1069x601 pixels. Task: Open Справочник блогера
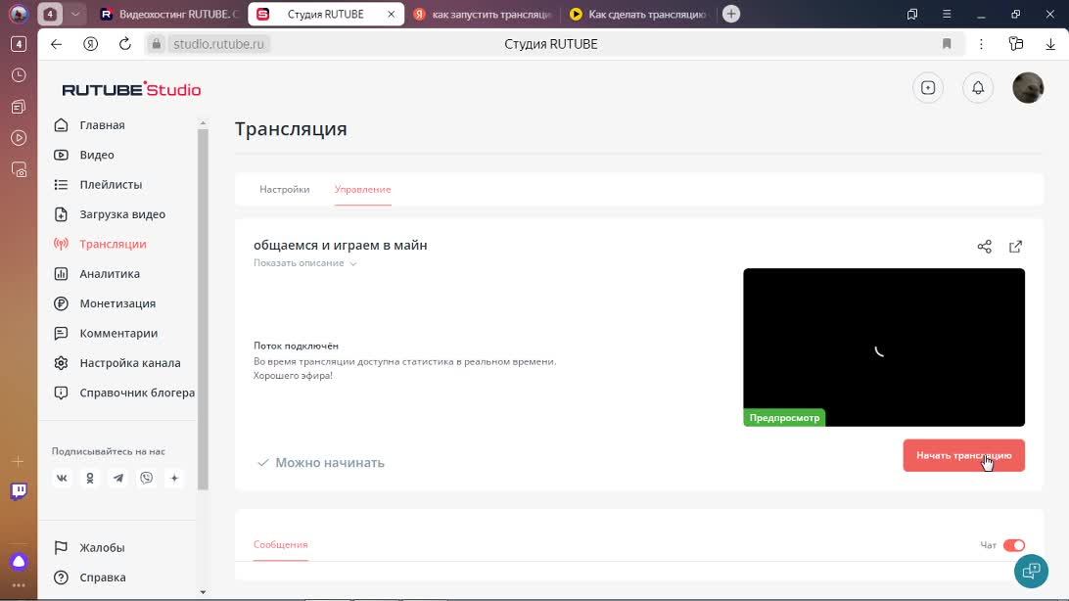(x=136, y=393)
